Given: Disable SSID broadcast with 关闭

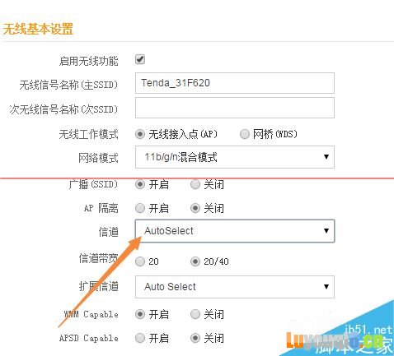Looking at the screenshot, I should tap(195, 184).
